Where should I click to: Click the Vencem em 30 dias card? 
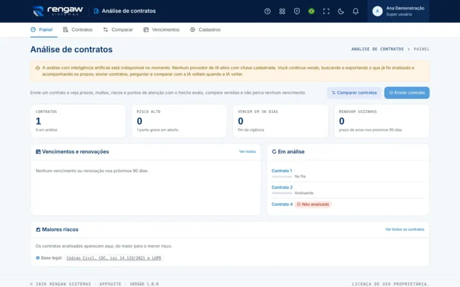coord(280,121)
